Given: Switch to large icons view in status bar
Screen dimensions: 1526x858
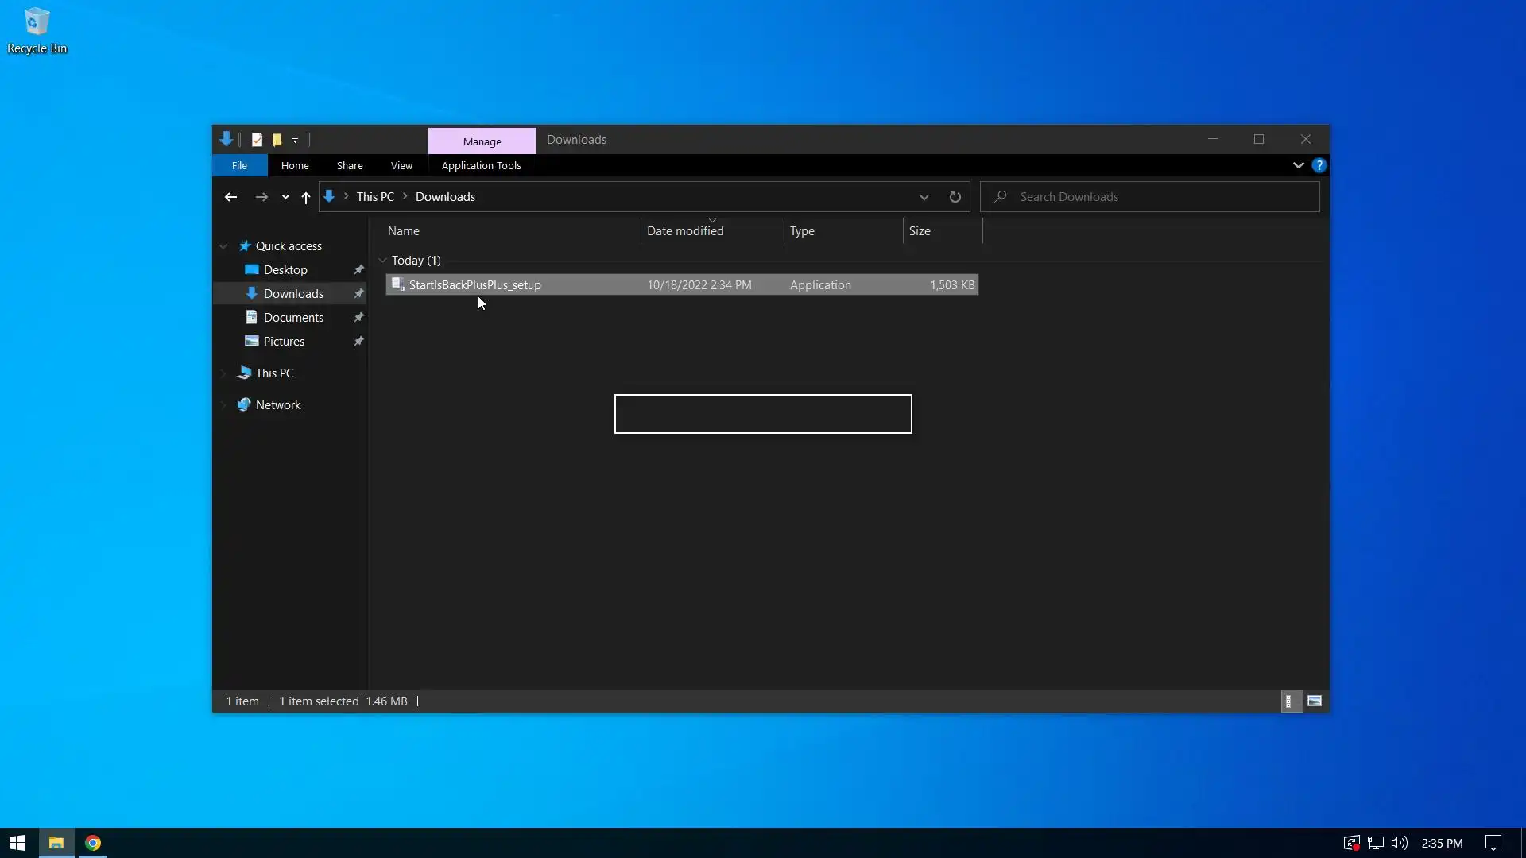Looking at the screenshot, I should pyautogui.click(x=1314, y=701).
